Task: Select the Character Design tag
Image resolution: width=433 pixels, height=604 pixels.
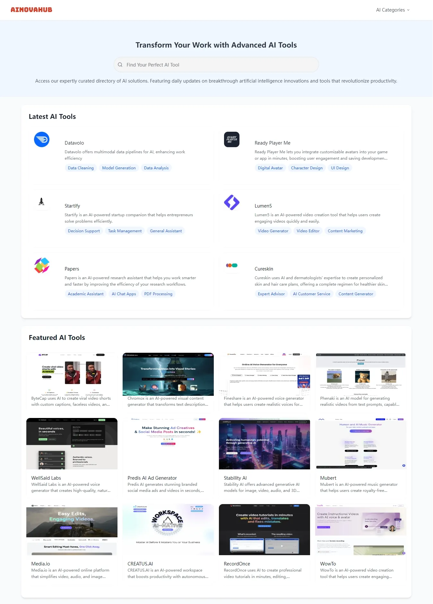Action: coord(307,168)
